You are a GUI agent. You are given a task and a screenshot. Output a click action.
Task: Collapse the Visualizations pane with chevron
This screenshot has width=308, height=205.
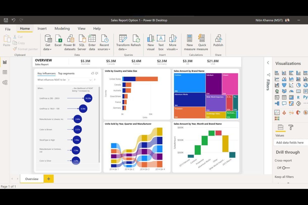point(268,63)
